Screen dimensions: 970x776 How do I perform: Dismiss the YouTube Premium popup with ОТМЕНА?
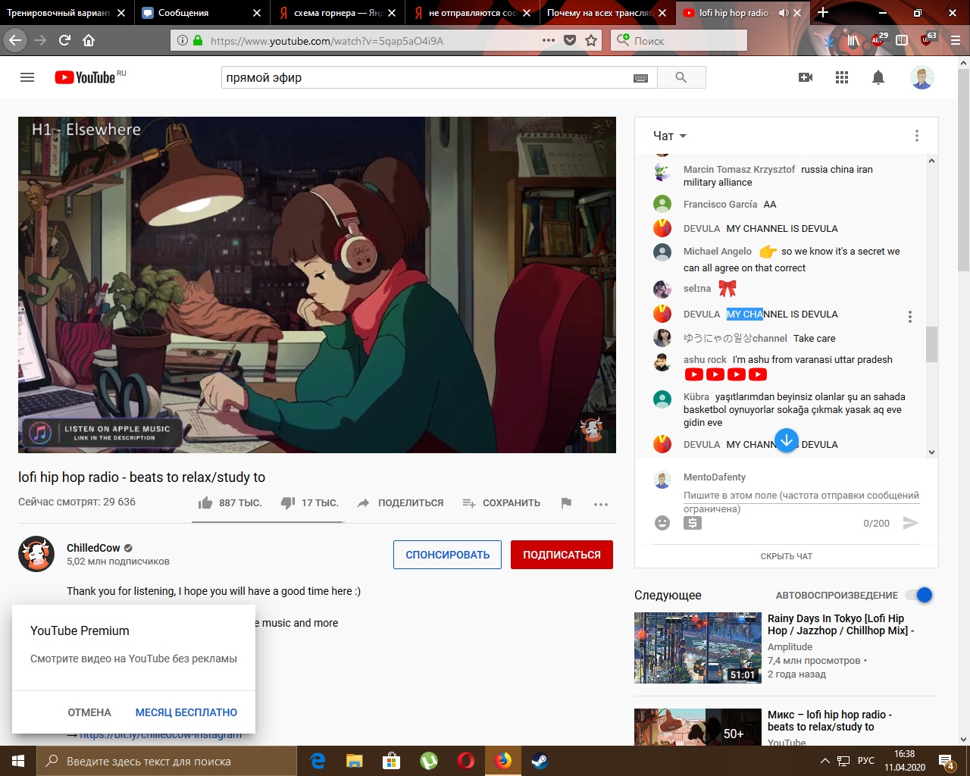coord(89,712)
